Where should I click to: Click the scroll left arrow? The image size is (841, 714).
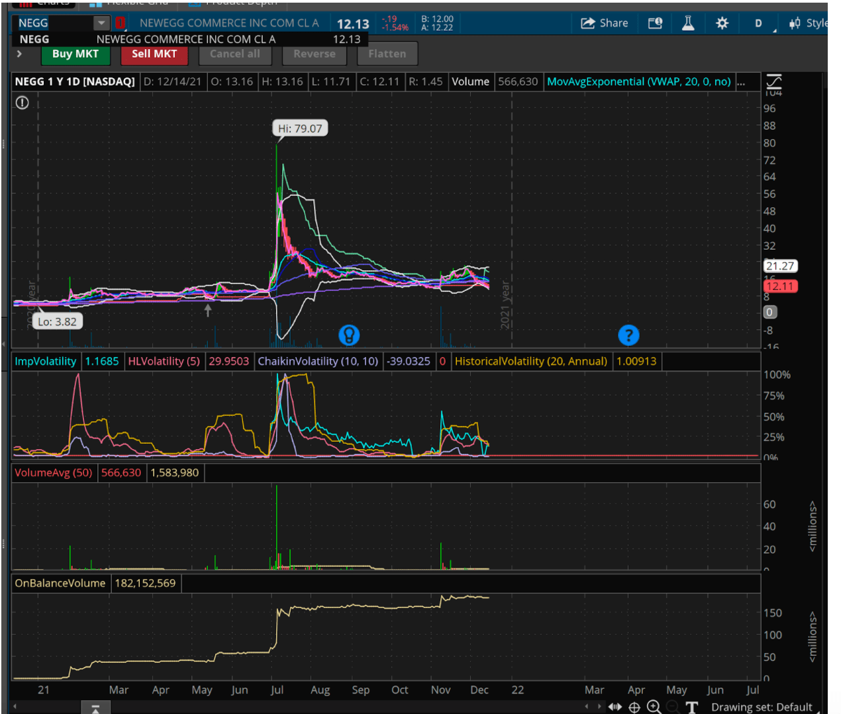[x=14, y=706]
